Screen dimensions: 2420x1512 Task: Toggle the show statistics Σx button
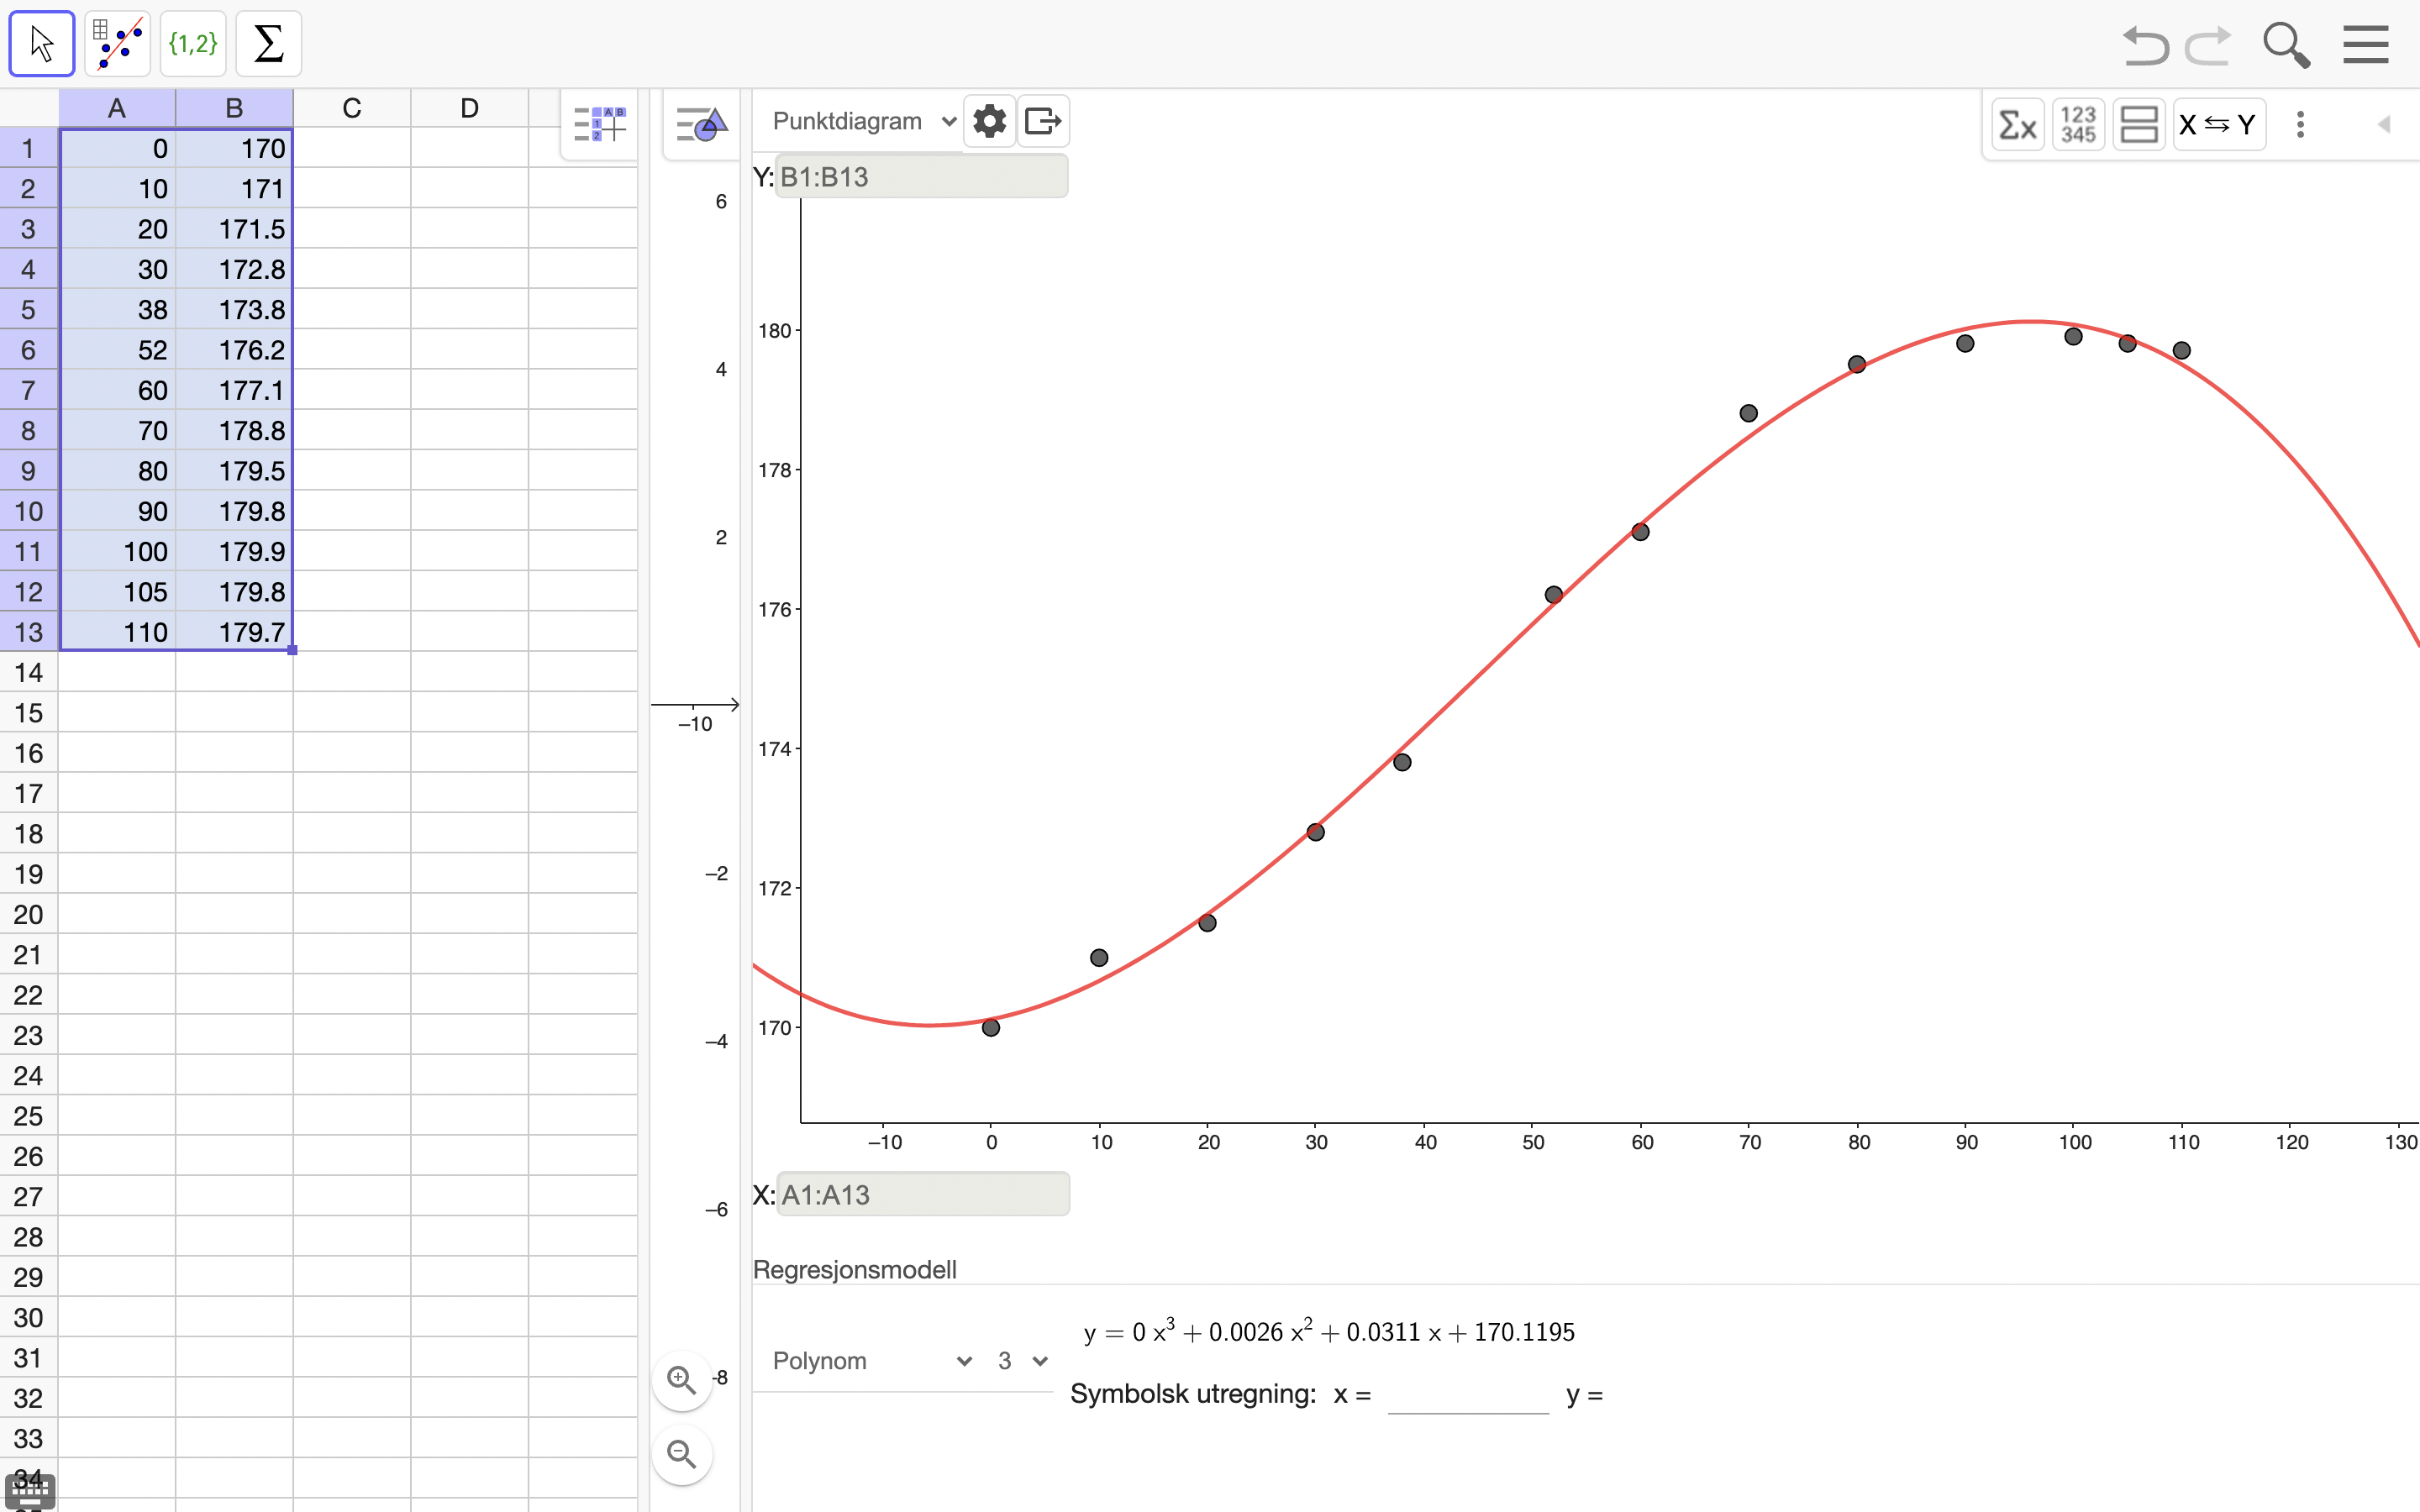coord(2017,125)
